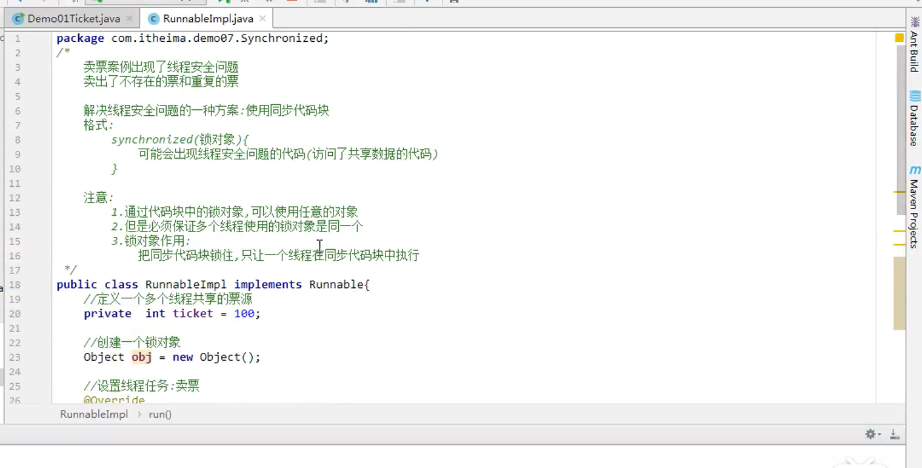The width and height of the screenshot is (922, 468).
Task: Click the comment line 卖出了不存在的票和重复的票
Action: 161,82
